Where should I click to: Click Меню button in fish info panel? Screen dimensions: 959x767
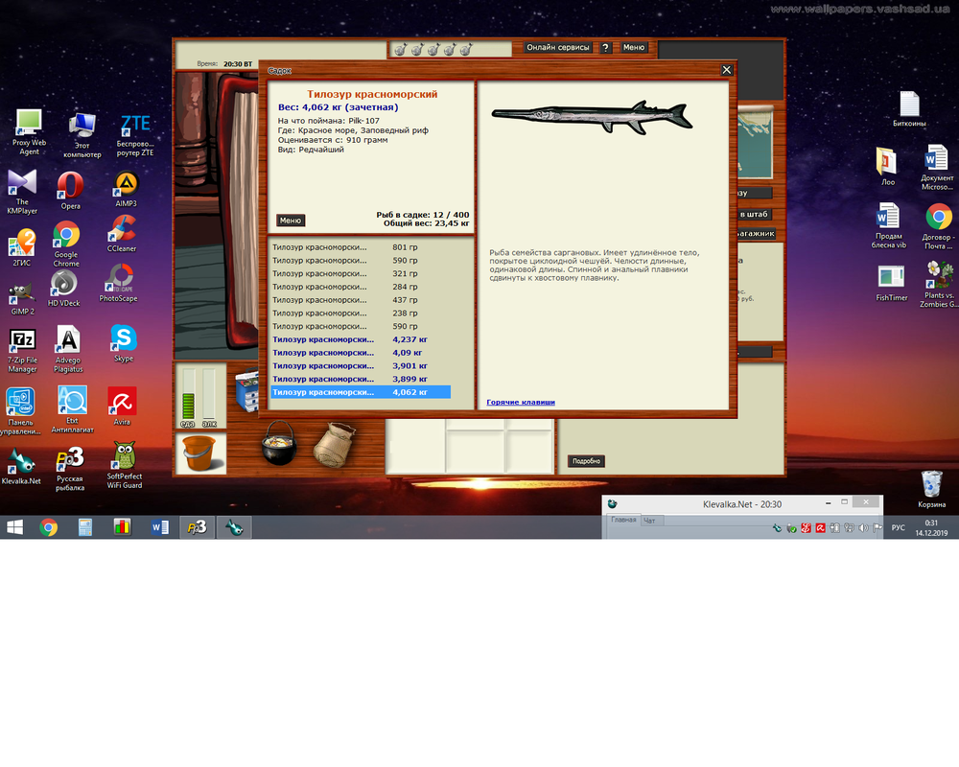[x=291, y=221]
